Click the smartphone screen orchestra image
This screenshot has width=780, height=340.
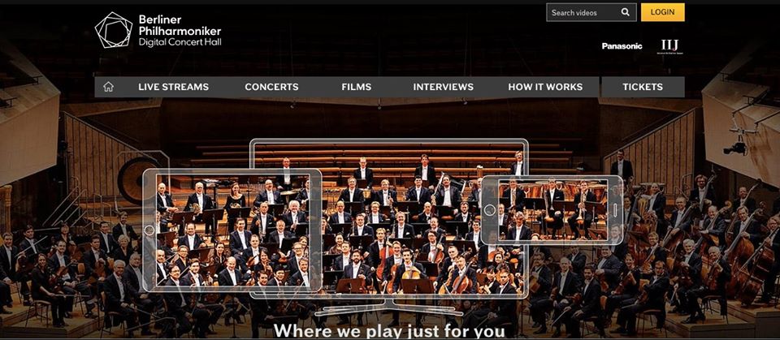tap(552, 210)
